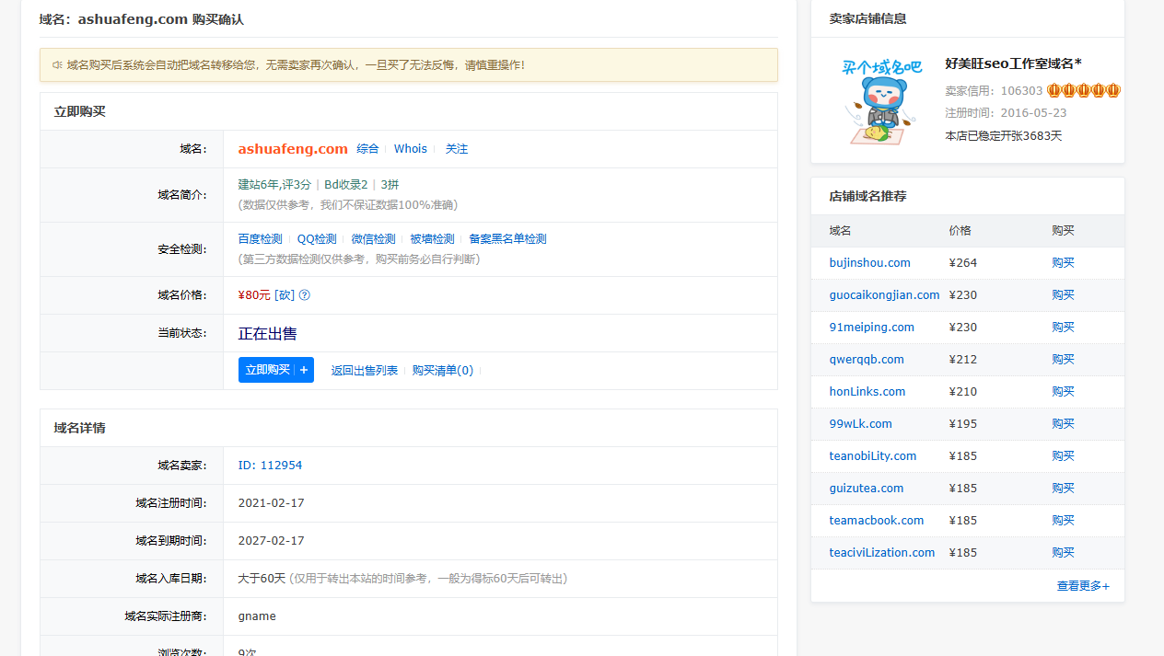
Task: Click the seller shop mascot image
Action: [x=876, y=101]
